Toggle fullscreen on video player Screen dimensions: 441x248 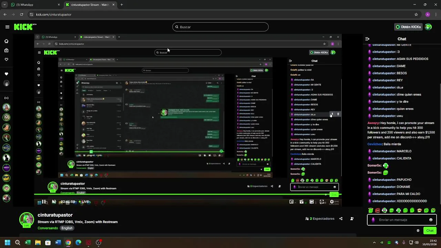click(322, 202)
